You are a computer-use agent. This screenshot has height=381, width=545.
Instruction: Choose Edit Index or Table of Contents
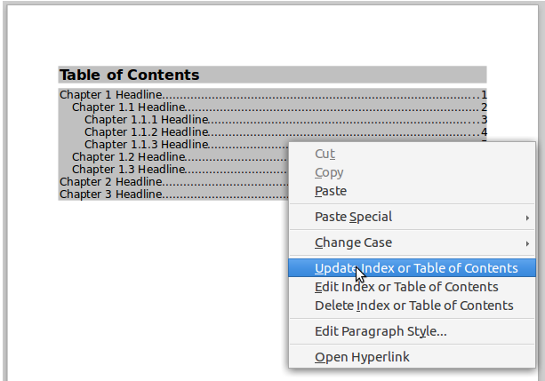tap(406, 287)
